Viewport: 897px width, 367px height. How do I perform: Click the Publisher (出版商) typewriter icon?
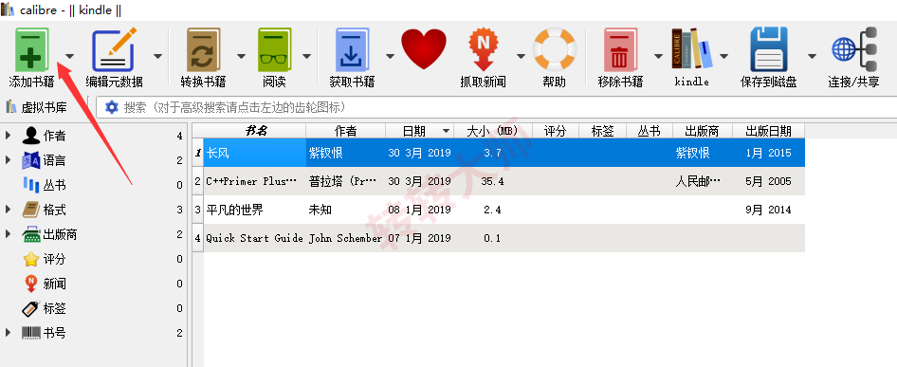31,234
